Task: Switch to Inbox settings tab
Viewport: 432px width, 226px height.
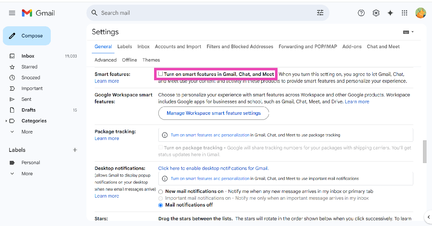Action: pyautogui.click(x=144, y=46)
